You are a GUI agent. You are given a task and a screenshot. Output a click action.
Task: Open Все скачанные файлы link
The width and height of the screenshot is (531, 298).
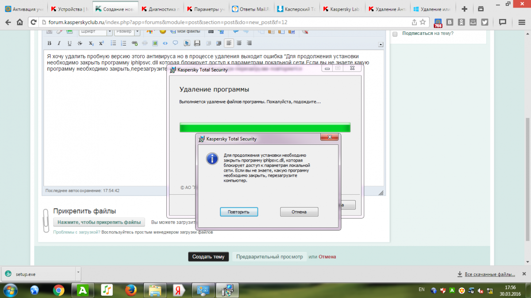click(491, 274)
